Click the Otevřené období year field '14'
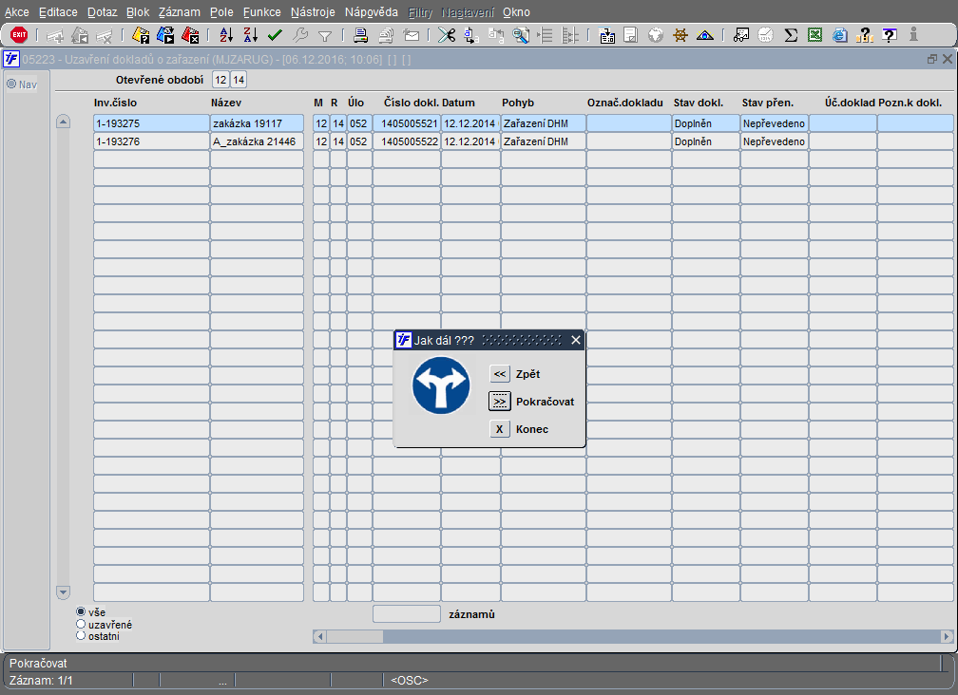Screen dimensions: 958x695 [x=239, y=80]
